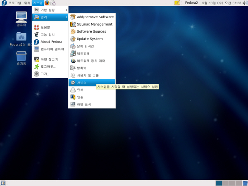Open 인증 authentication settings
Image resolution: width=248 pixels, height=186 pixels.
click(92, 97)
